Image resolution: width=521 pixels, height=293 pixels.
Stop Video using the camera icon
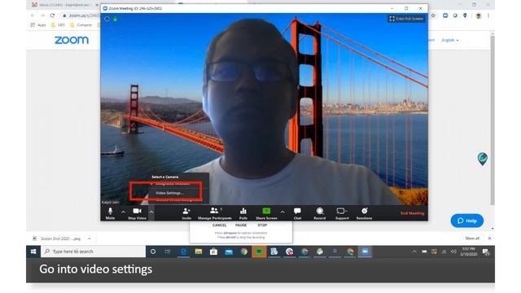pos(137,213)
